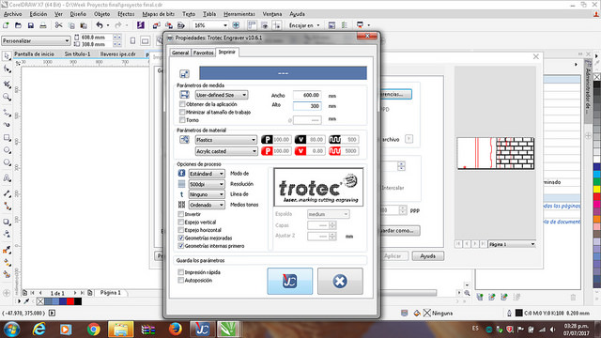Viewport: 601px width, 338px height.
Task: Click the Trotec OK button with JC logo
Action: coord(290,281)
